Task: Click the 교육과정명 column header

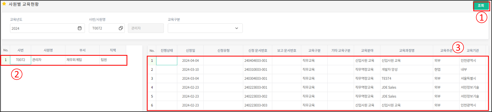Action: point(406,51)
